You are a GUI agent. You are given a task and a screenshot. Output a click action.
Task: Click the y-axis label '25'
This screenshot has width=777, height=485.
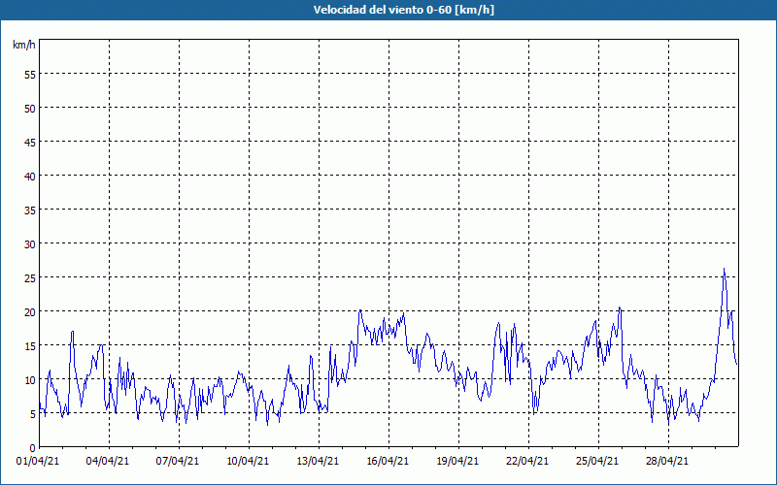[x=30, y=277]
